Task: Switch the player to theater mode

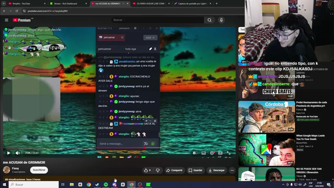Action: tap(220, 153)
